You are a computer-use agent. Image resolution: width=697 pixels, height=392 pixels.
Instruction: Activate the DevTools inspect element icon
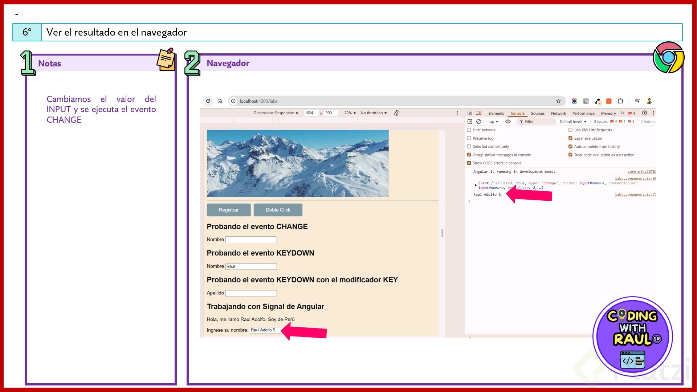click(x=470, y=113)
